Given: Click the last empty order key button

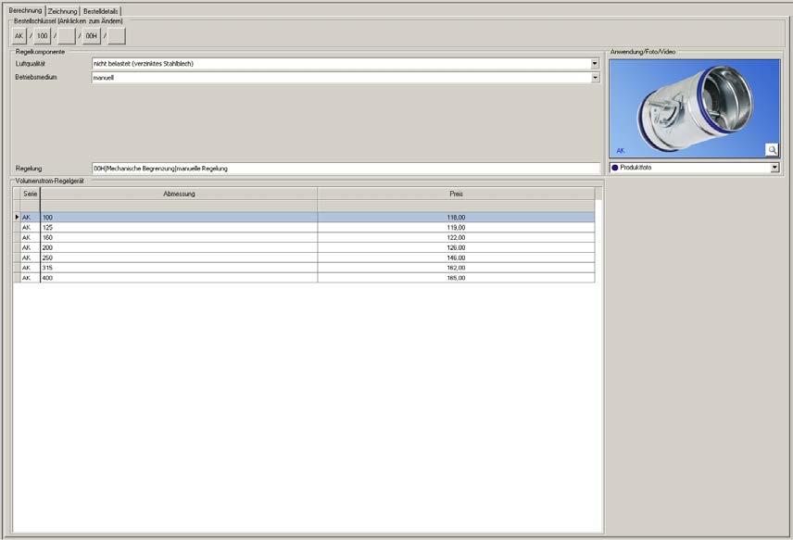Looking at the screenshot, I should point(117,36).
